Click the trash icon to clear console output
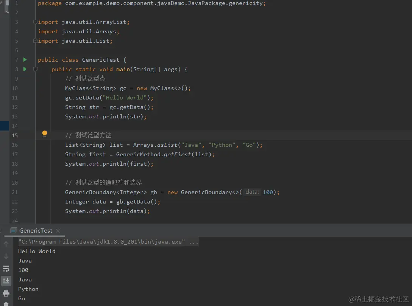This screenshot has height=306, width=412. coord(6,304)
